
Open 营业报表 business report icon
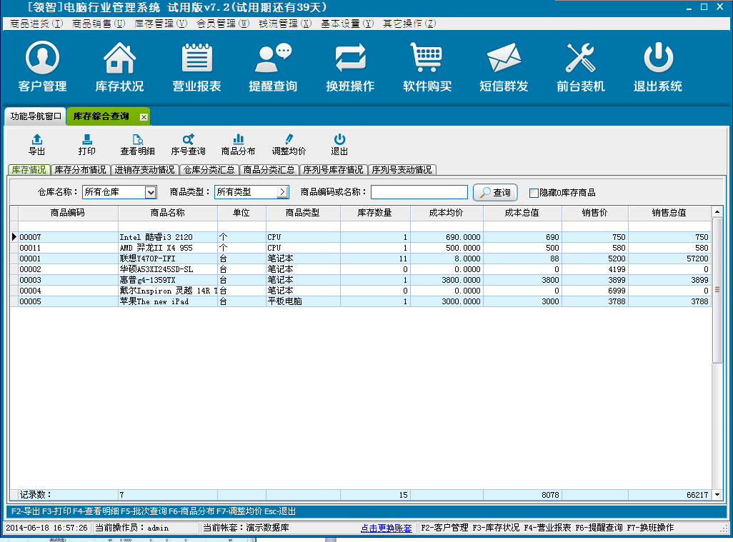coord(196,59)
